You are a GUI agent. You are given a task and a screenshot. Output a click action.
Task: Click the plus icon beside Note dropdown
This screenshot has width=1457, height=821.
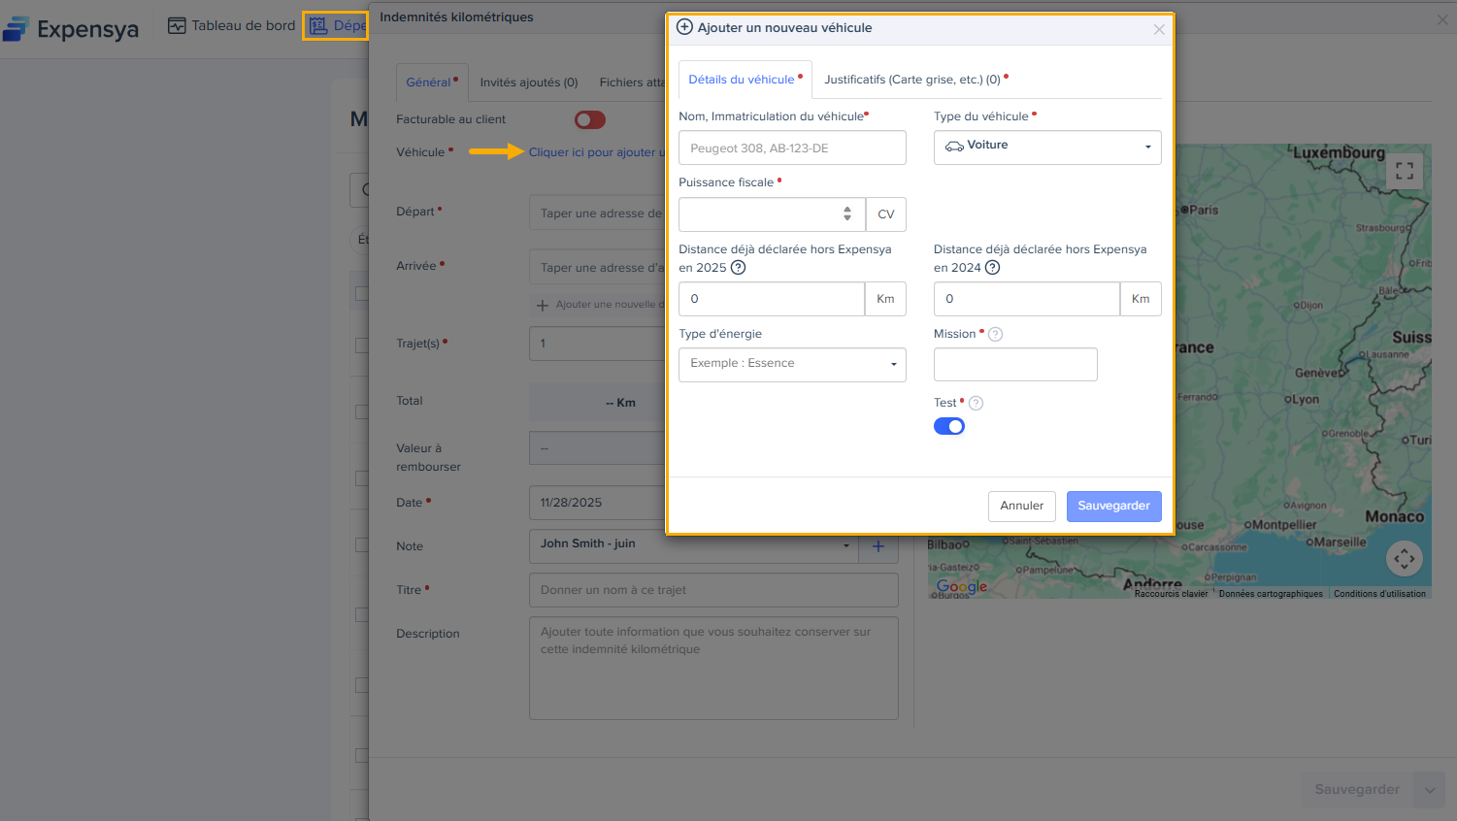tap(878, 546)
